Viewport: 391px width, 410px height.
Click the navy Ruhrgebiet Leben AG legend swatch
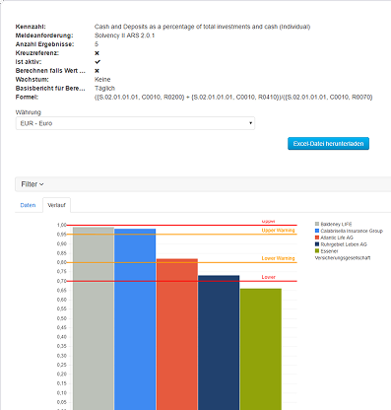(317, 244)
